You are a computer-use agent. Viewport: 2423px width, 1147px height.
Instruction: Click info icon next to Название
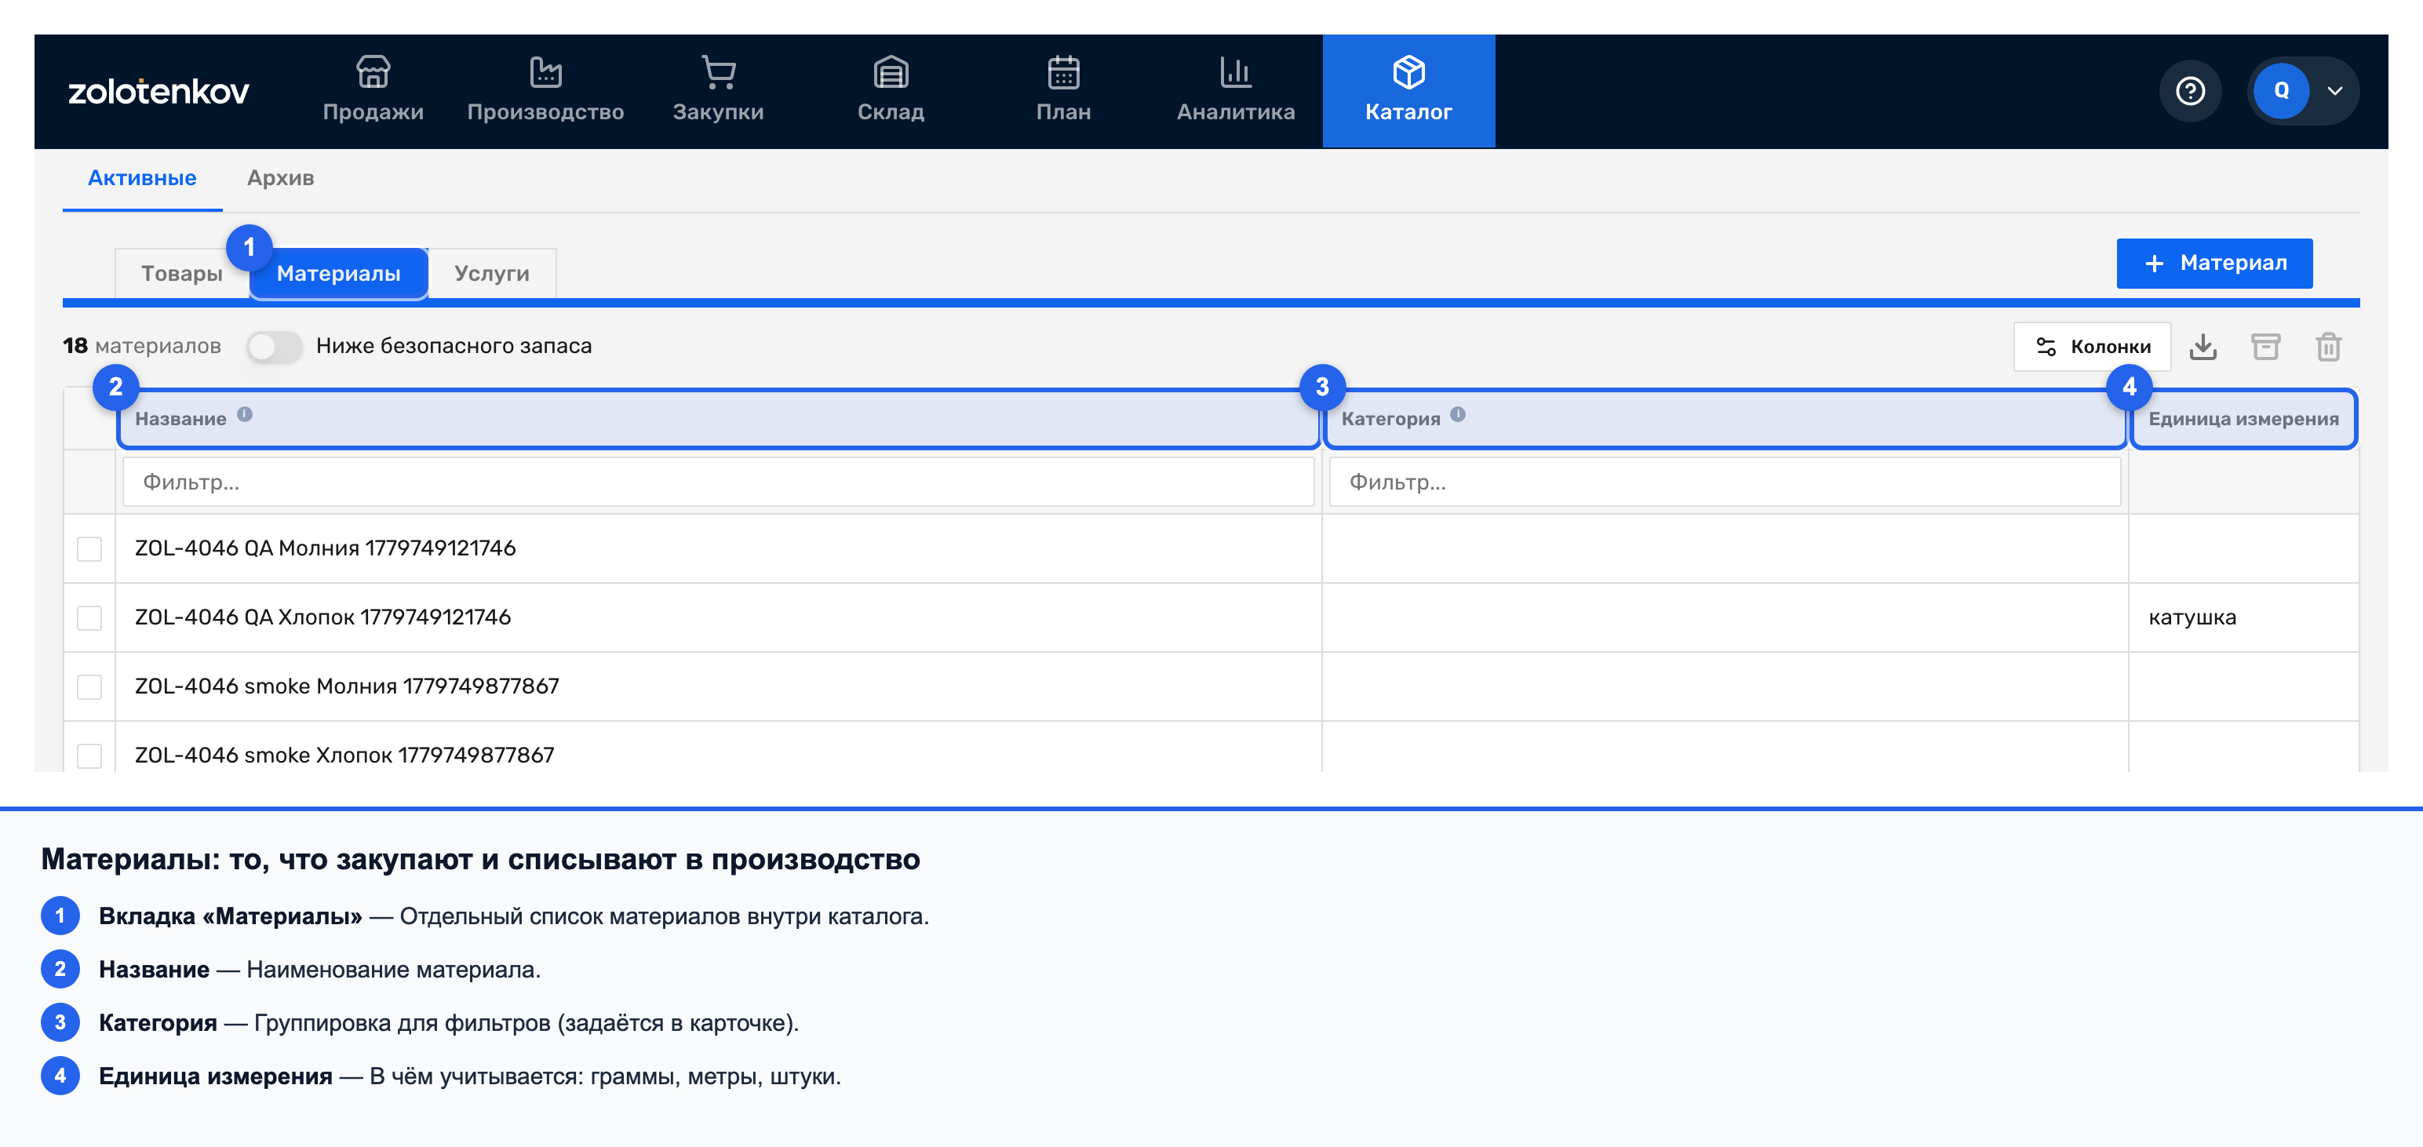[x=245, y=414]
